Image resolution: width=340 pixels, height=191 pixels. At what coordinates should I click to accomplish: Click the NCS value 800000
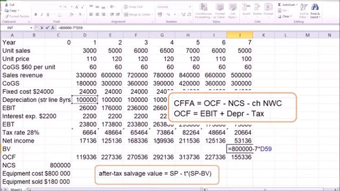coord(60,165)
